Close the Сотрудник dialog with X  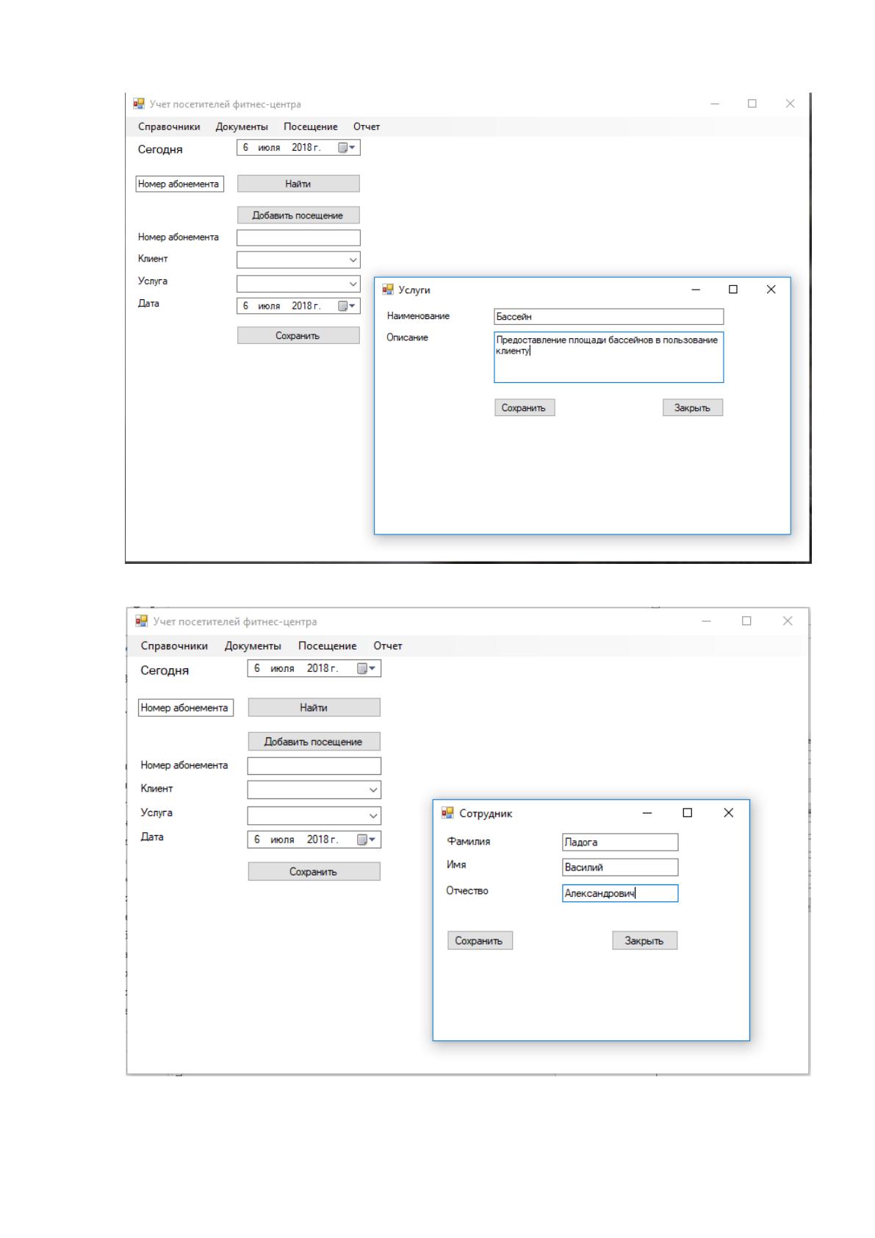[x=728, y=812]
